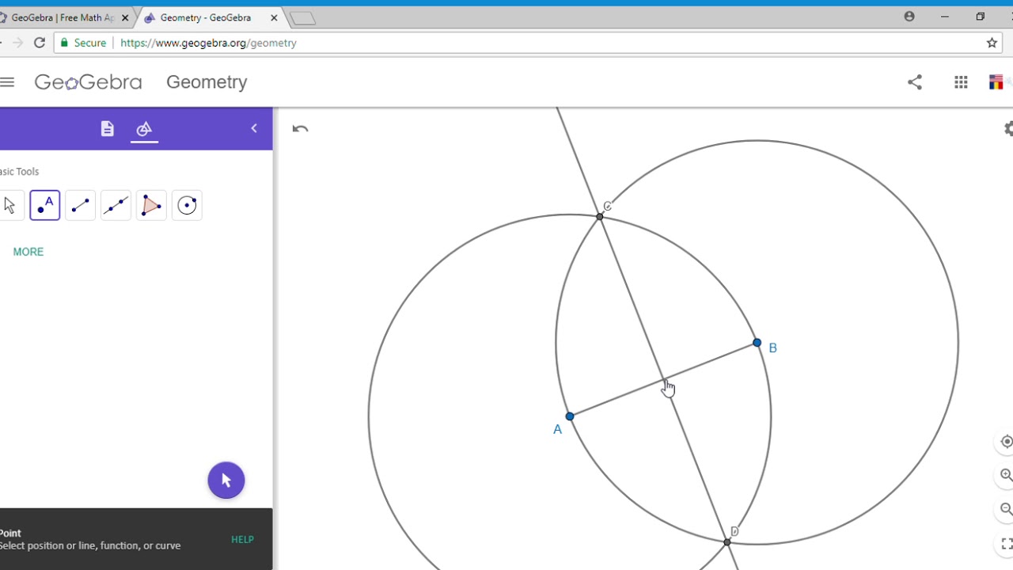
Task: Open the GeoGebra apps grid
Action: [x=961, y=82]
